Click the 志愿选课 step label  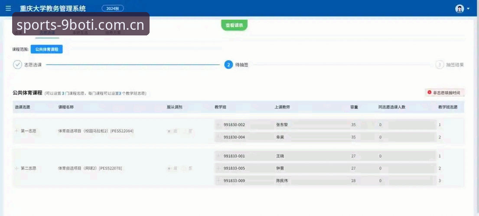[x=33, y=64]
